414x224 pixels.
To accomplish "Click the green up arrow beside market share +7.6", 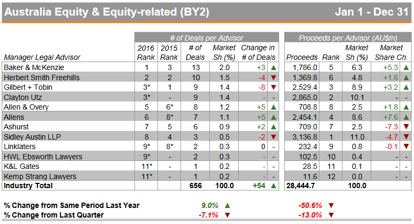I will (x=406, y=117).
